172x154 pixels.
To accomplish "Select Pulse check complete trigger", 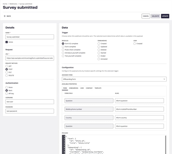I will (63, 50).
